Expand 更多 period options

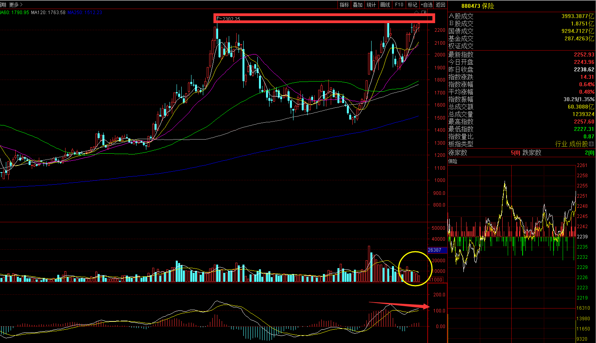tap(16, 5)
